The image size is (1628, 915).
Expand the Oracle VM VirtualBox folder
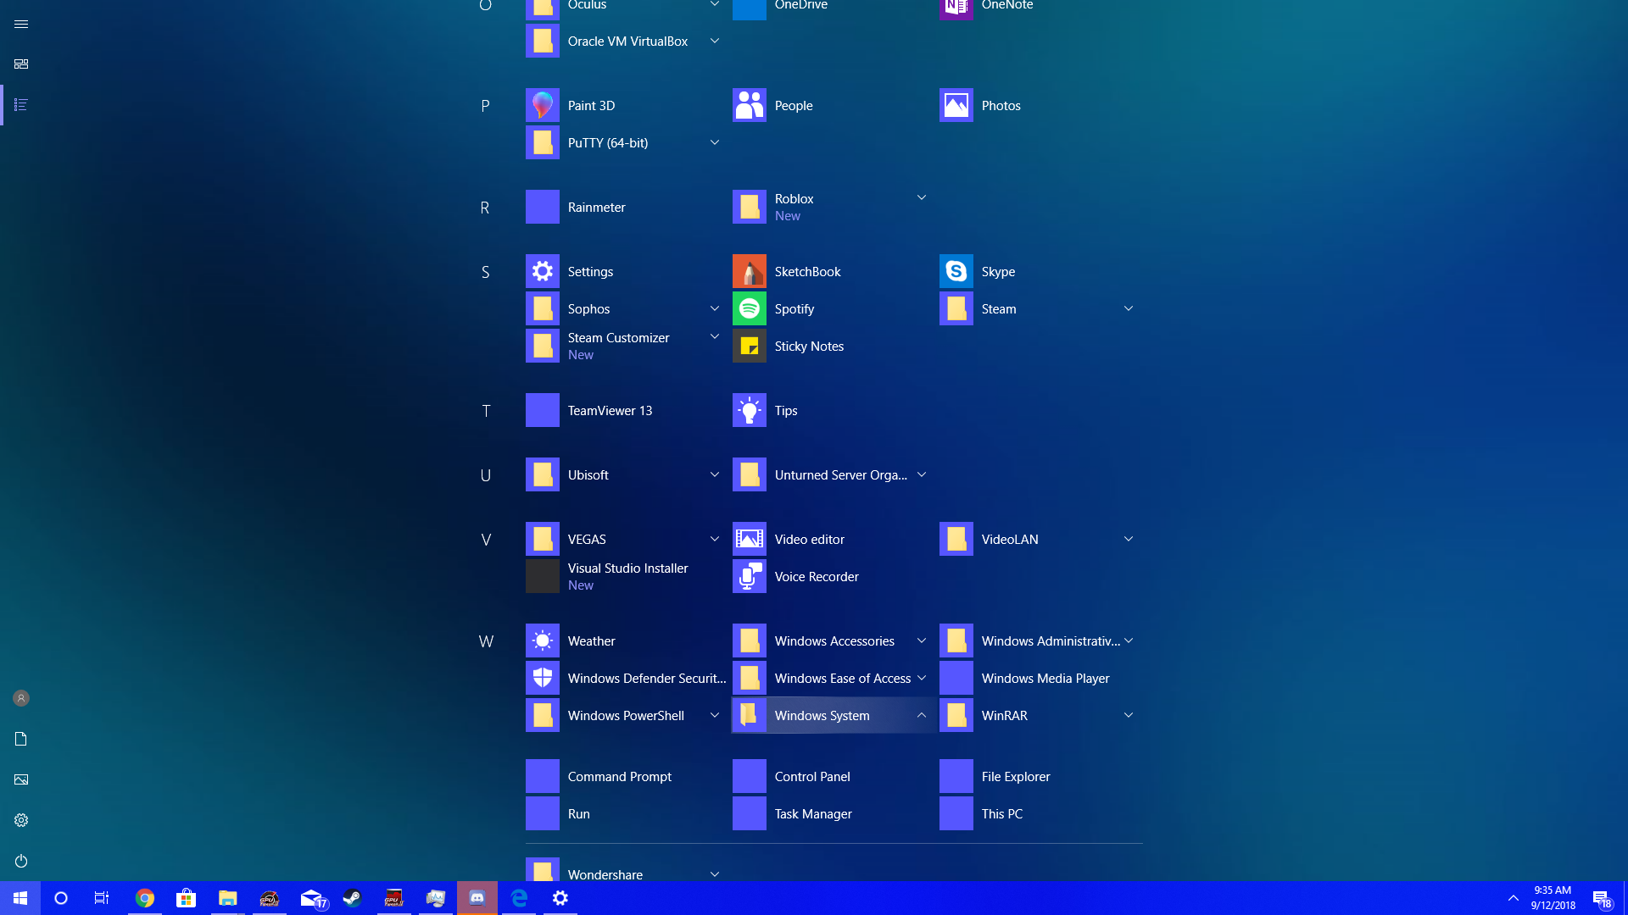pos(715,41)
